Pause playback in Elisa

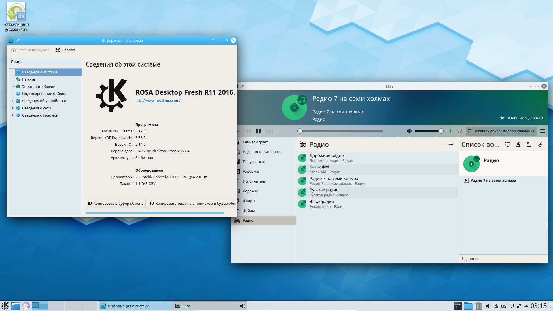[x=258, y=131]
